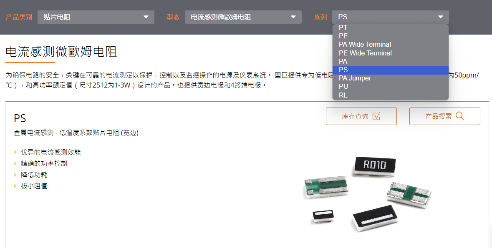The height and width of the screenshot is (248, 492).
Task: Click the checkmark icon on 库存查询 button
Action: coord(376,116)
